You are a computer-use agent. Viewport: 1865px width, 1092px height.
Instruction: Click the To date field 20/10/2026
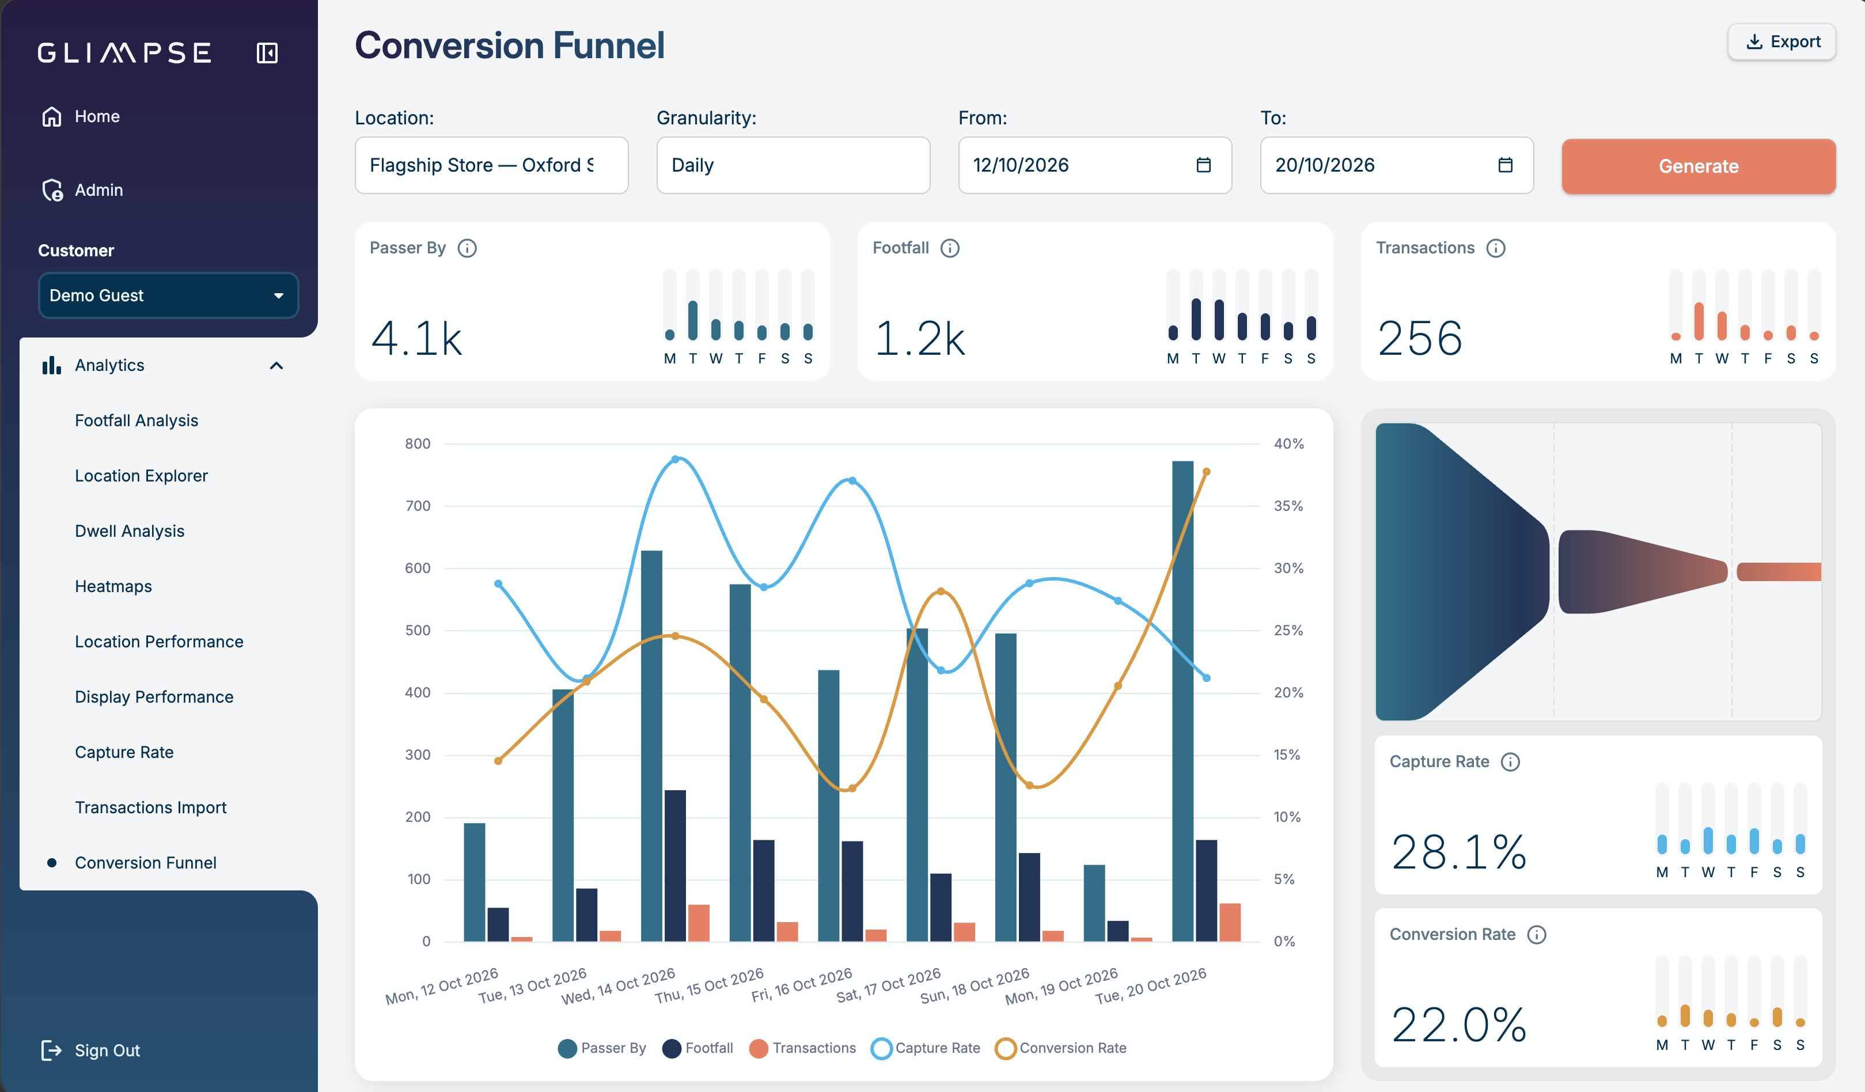(1397, 165)
